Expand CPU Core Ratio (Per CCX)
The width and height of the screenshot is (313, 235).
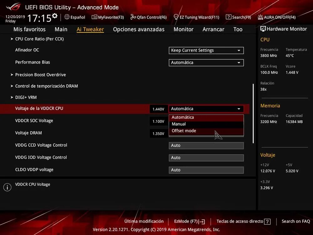click(39, 39)
